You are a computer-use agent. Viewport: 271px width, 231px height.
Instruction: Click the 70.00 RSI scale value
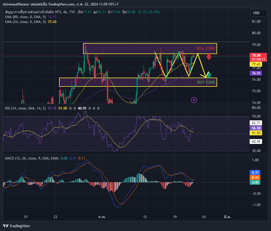click(x=256, y=116)
